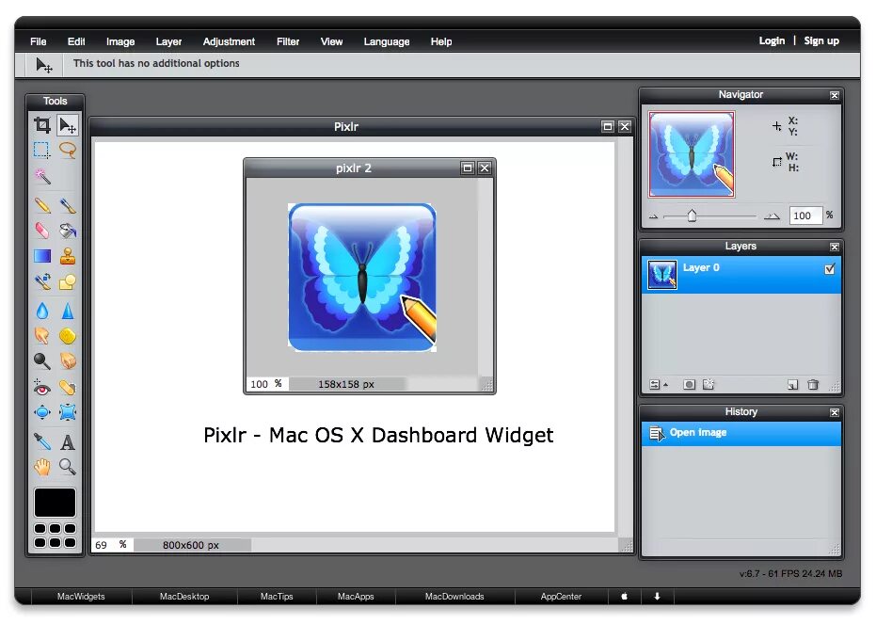Select the Sharpen triangle tool

click(x=68, y=311)
